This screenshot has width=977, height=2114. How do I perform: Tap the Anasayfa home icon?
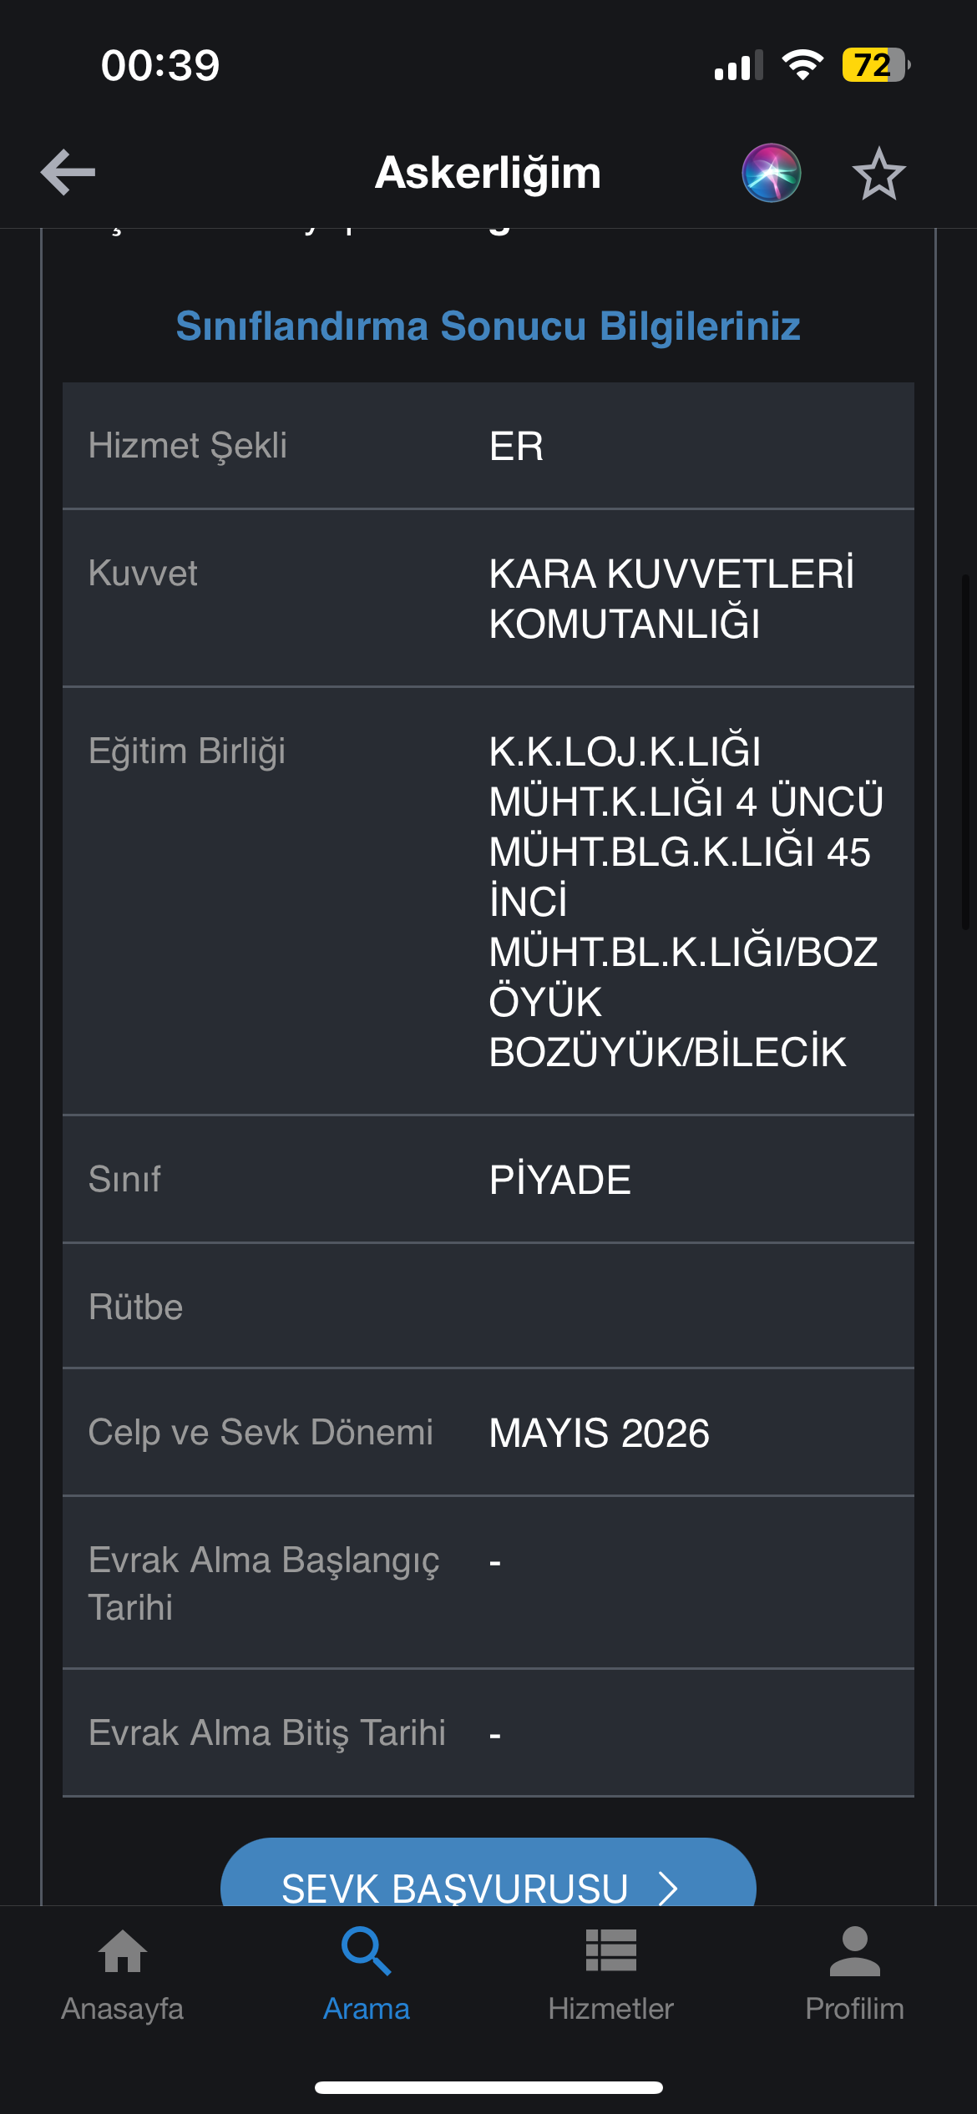pos(123,1951)
